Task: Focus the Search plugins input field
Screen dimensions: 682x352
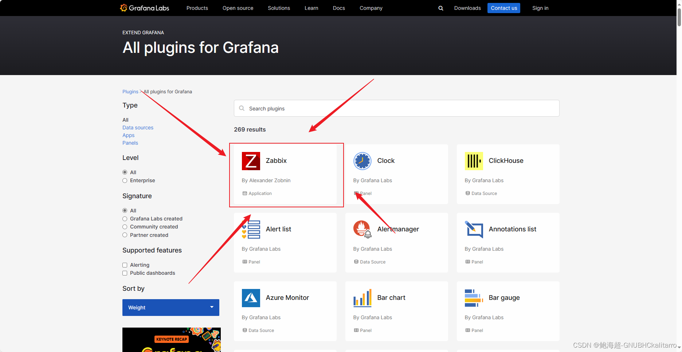Action: (x=396, y=108)
